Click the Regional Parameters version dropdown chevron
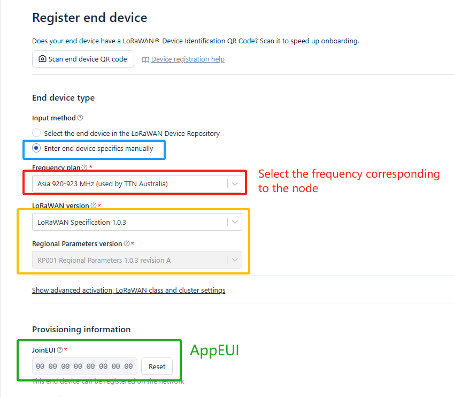The image size is (454, 397). [235, 260]
